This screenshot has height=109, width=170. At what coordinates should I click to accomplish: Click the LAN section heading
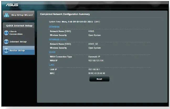51,65
